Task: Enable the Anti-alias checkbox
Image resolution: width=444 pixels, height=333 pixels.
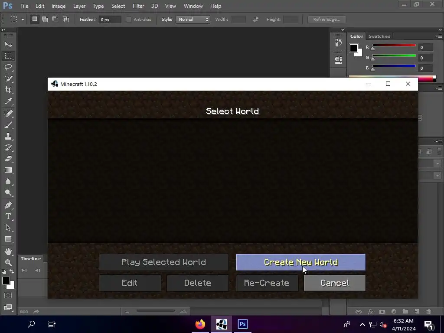Action: click(128, 19)
